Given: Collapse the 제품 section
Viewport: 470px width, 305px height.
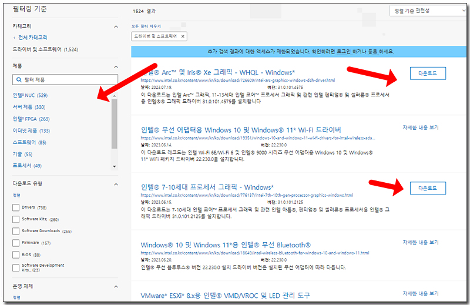Looking at the screenshot, I should (x=116, y=66).
